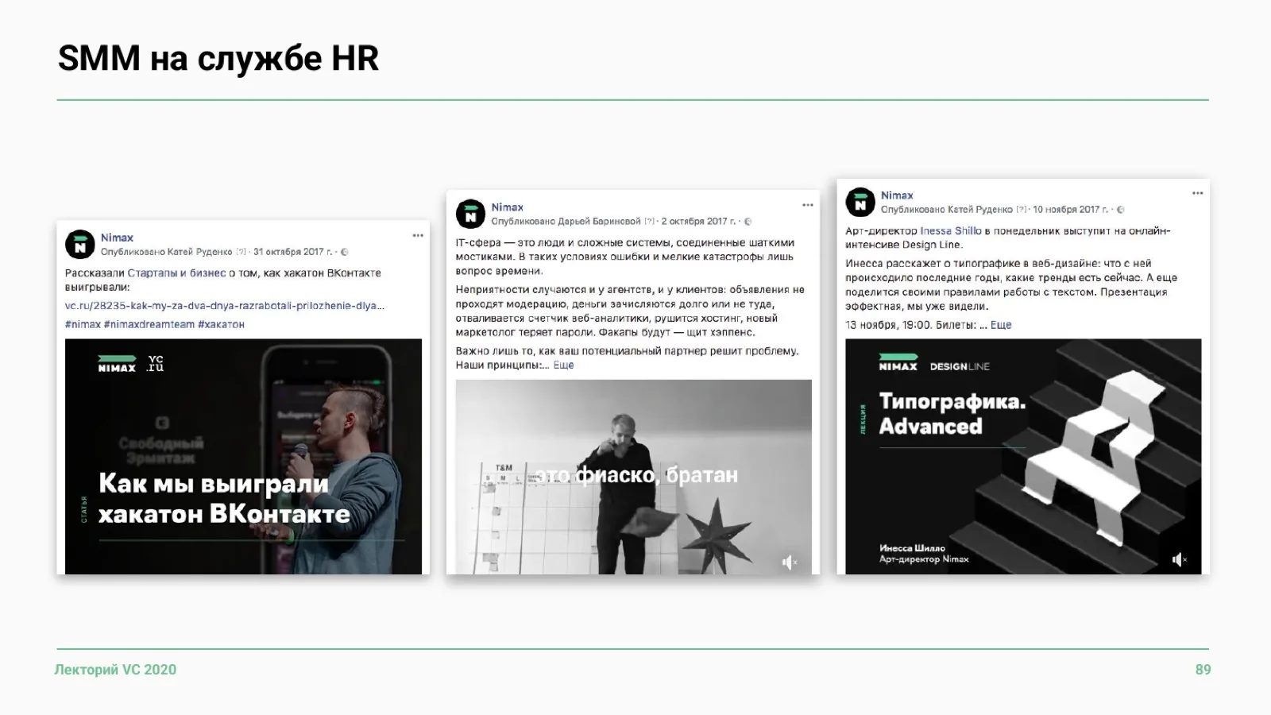
Task: Click date '10 ноября 2017 г.'
Action: coord(1071,210)
